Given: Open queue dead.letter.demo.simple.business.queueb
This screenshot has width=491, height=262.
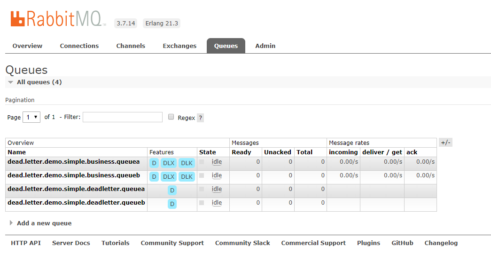Looking at the screenshot, I should [74, 175].
